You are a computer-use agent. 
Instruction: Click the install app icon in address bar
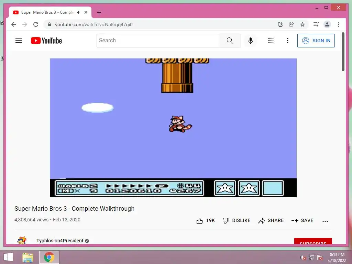click(x=280, y=24)
